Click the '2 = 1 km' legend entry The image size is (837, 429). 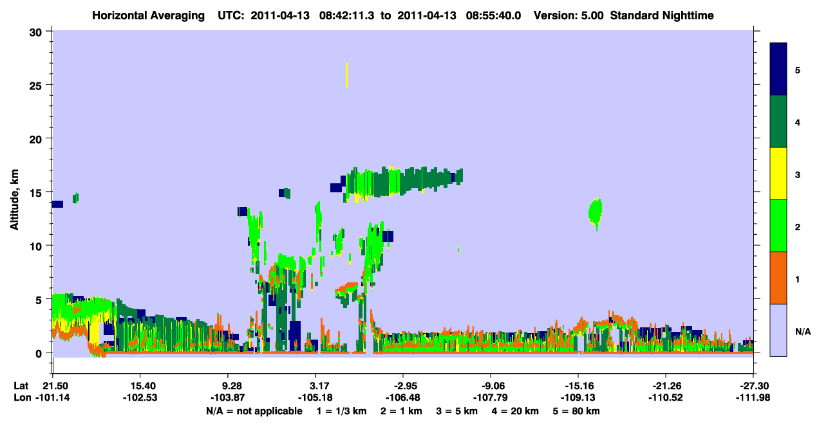click(401, 411)
